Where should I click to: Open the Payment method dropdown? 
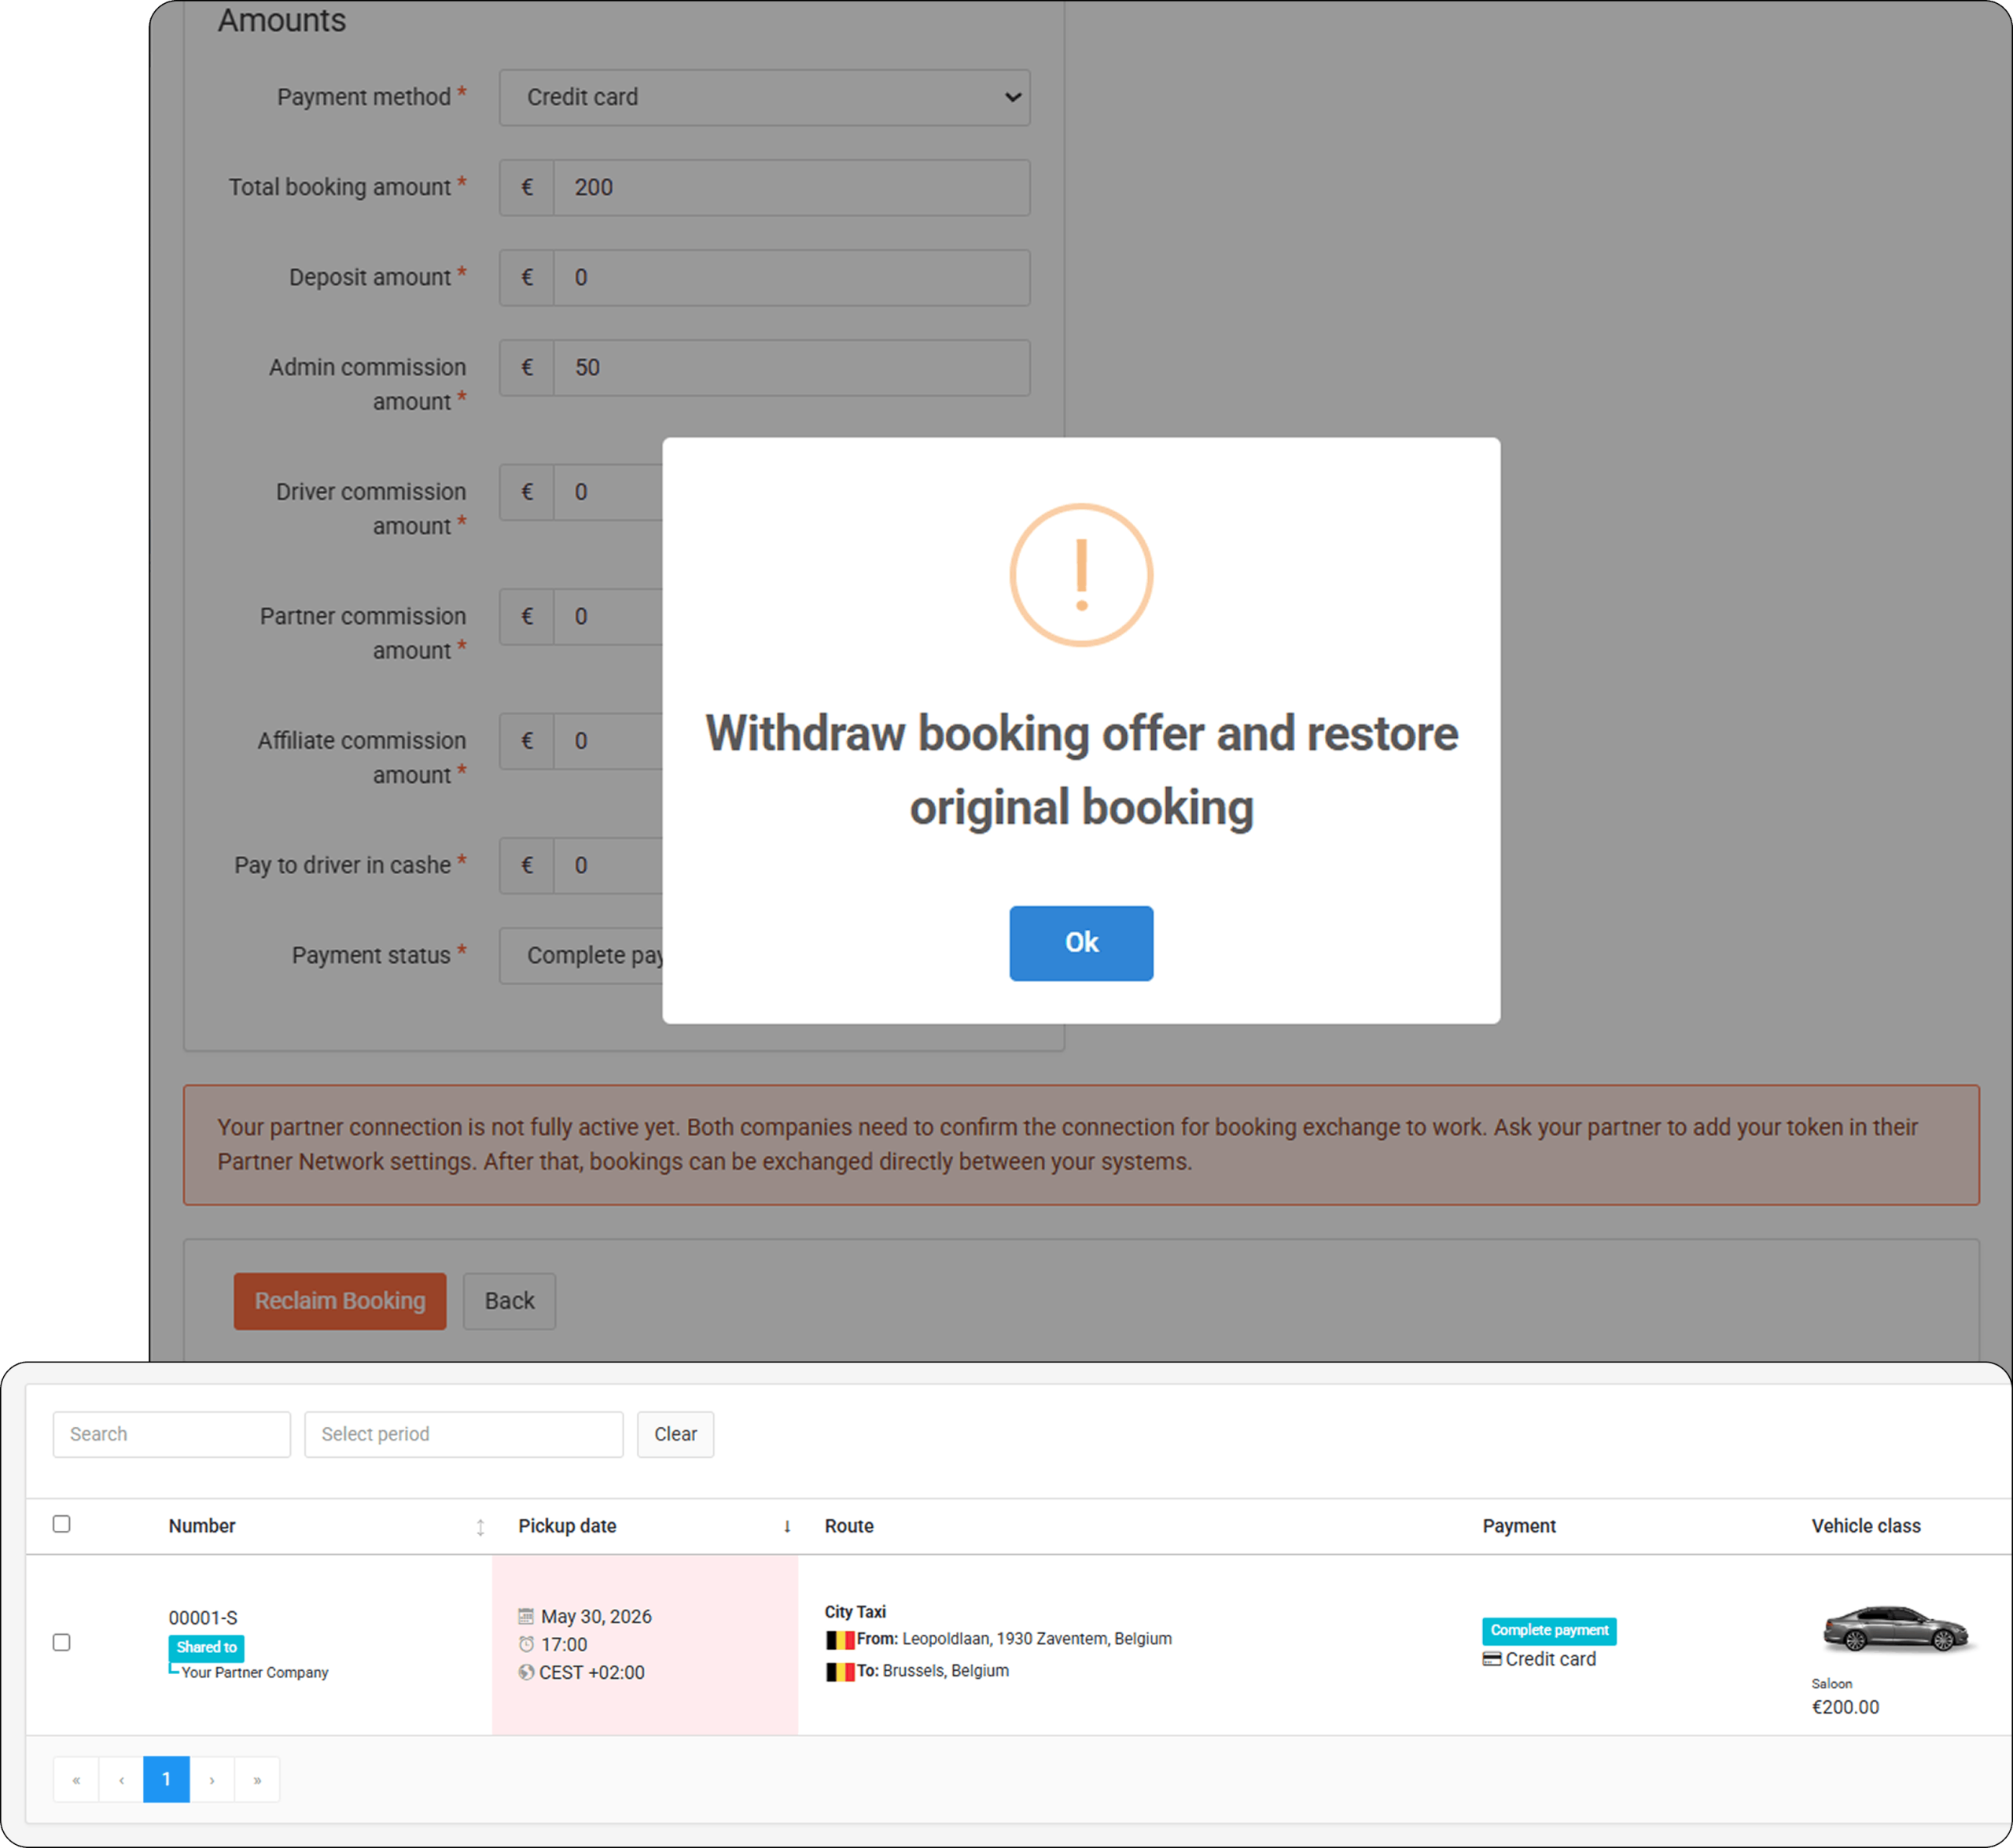click(764, 97)
